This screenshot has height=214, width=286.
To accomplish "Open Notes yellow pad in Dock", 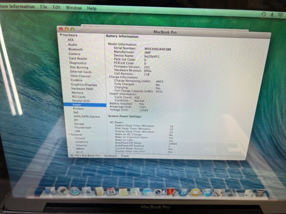I will tap(123, 192).
